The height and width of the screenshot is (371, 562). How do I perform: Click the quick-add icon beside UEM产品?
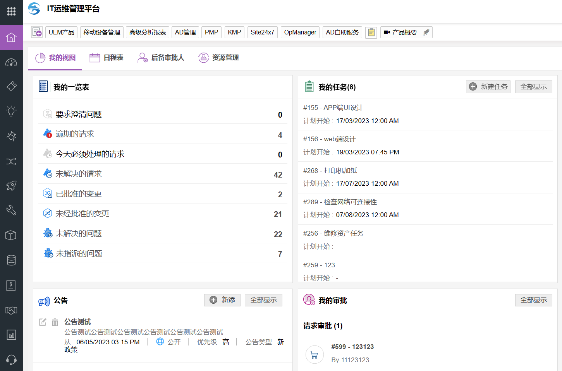click(37, 32)
